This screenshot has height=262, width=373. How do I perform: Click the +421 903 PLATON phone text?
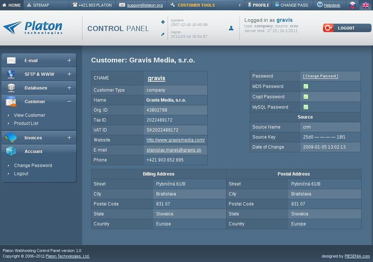click(x=95, y=5)
